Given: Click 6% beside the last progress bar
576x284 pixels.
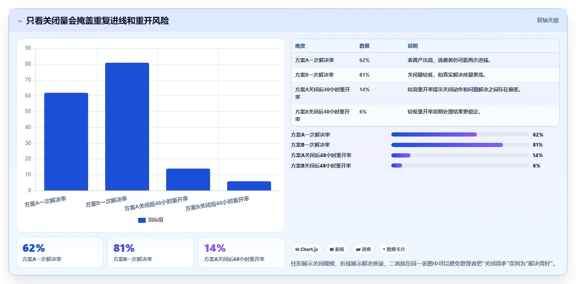Looking at the screenshot, I should (537, 166).
